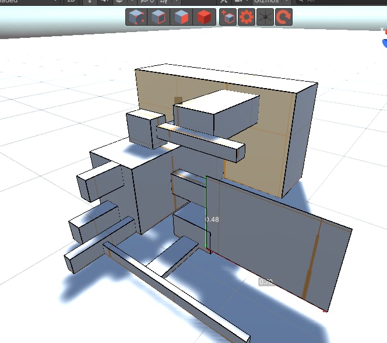The image size is (387, 343).
Task: Open the Gizmos menu in scene toolbar
Action: [x=266, y=2]
